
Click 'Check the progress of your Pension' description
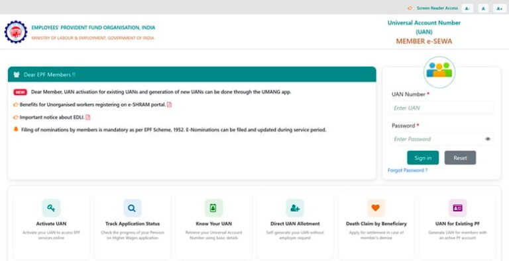pyautogui.click(x=133, y=235)
